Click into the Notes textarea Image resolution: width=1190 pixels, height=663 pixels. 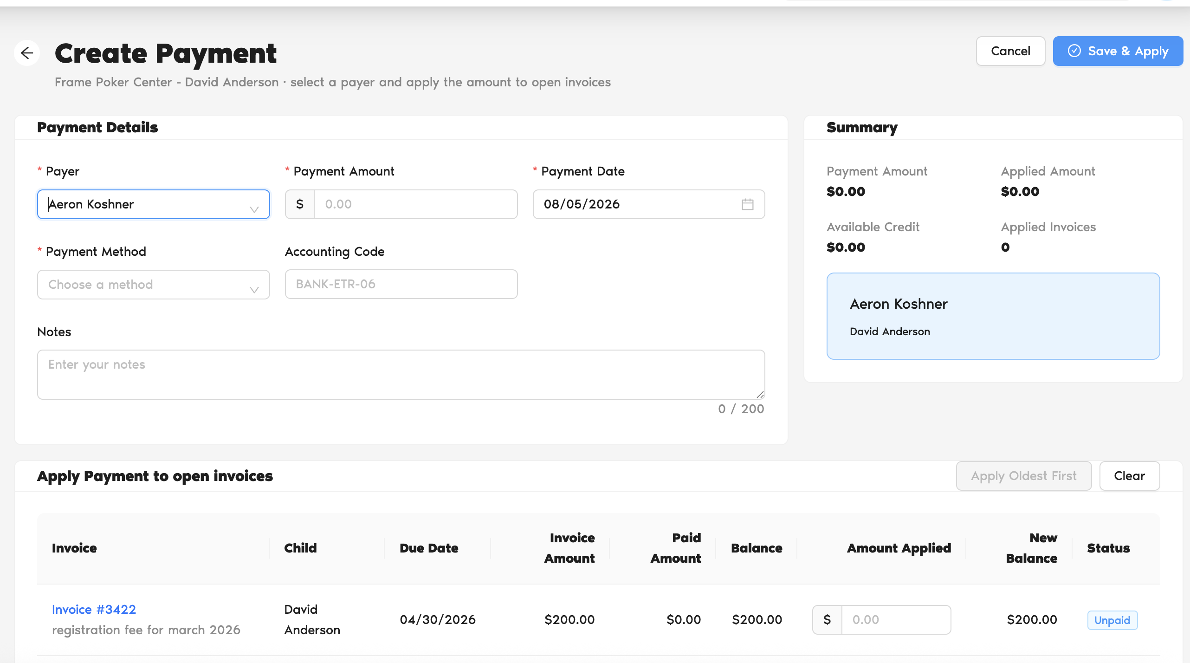click(x=401, y=375)
